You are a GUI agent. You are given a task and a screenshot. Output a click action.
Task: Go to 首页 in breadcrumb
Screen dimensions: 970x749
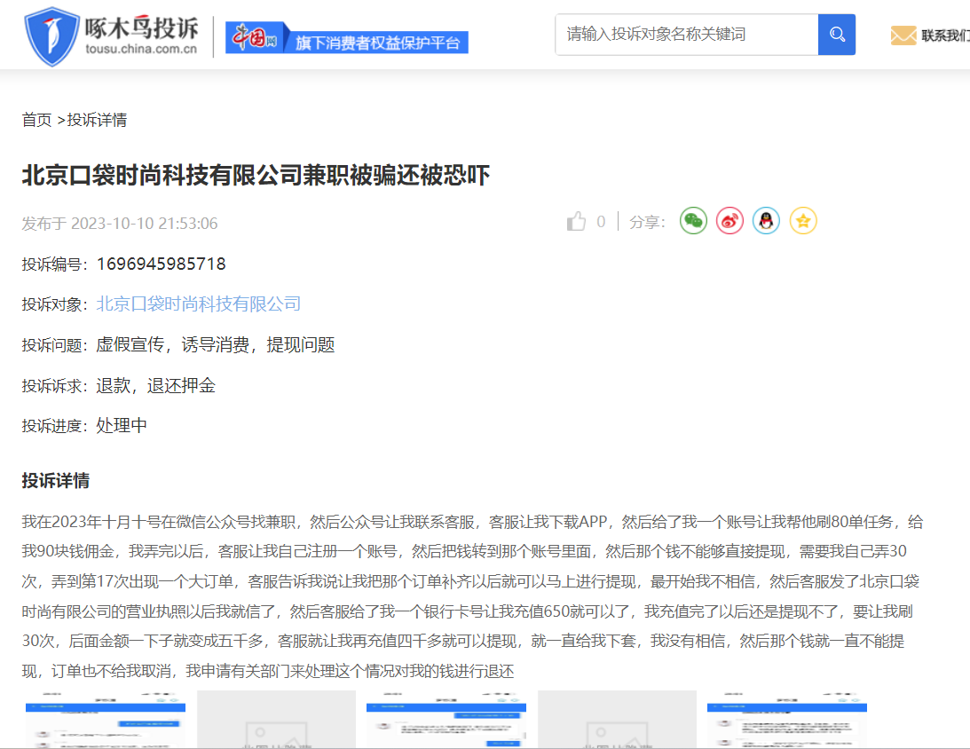pos(36,120)
